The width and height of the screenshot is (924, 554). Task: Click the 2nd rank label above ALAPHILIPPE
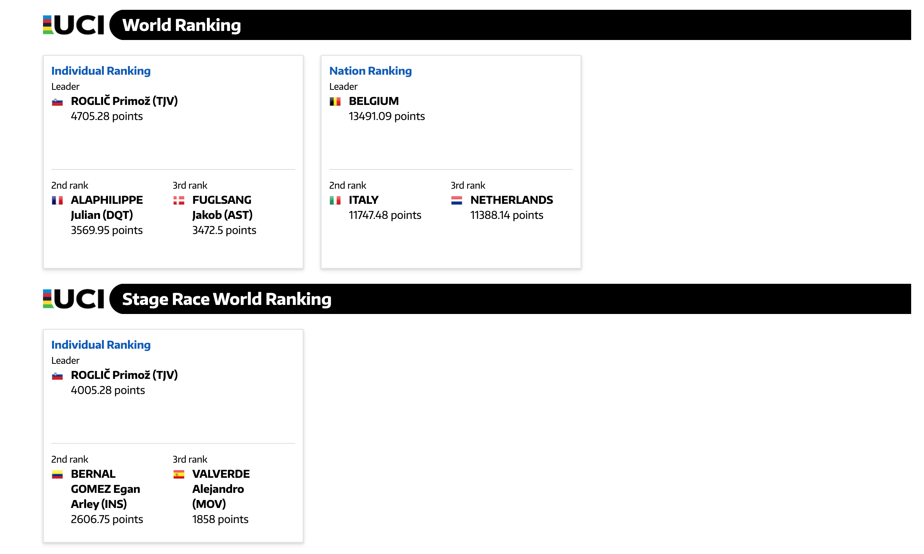coord(70,185)
